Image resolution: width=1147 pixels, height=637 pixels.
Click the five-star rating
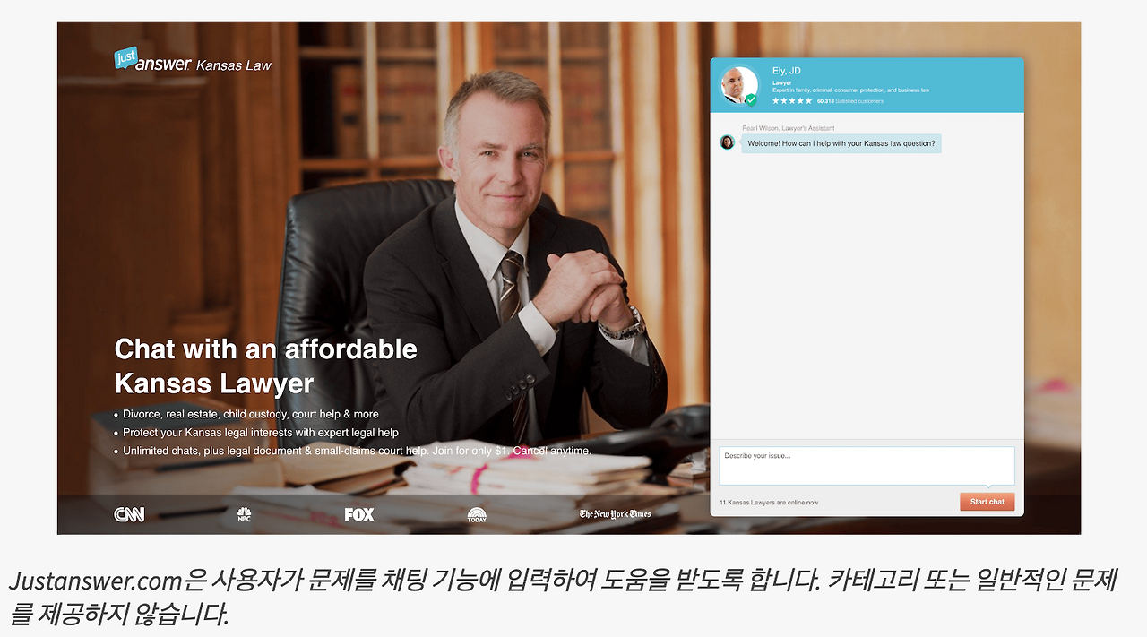point(792,101)
